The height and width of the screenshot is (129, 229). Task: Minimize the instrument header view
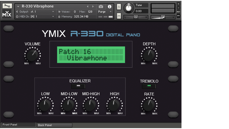click(178, 8)
